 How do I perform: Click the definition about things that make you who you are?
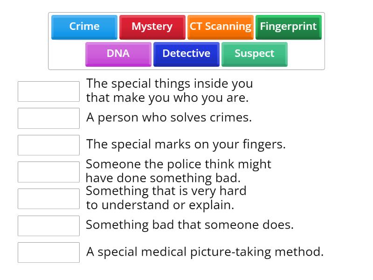(x=169, y=91)
